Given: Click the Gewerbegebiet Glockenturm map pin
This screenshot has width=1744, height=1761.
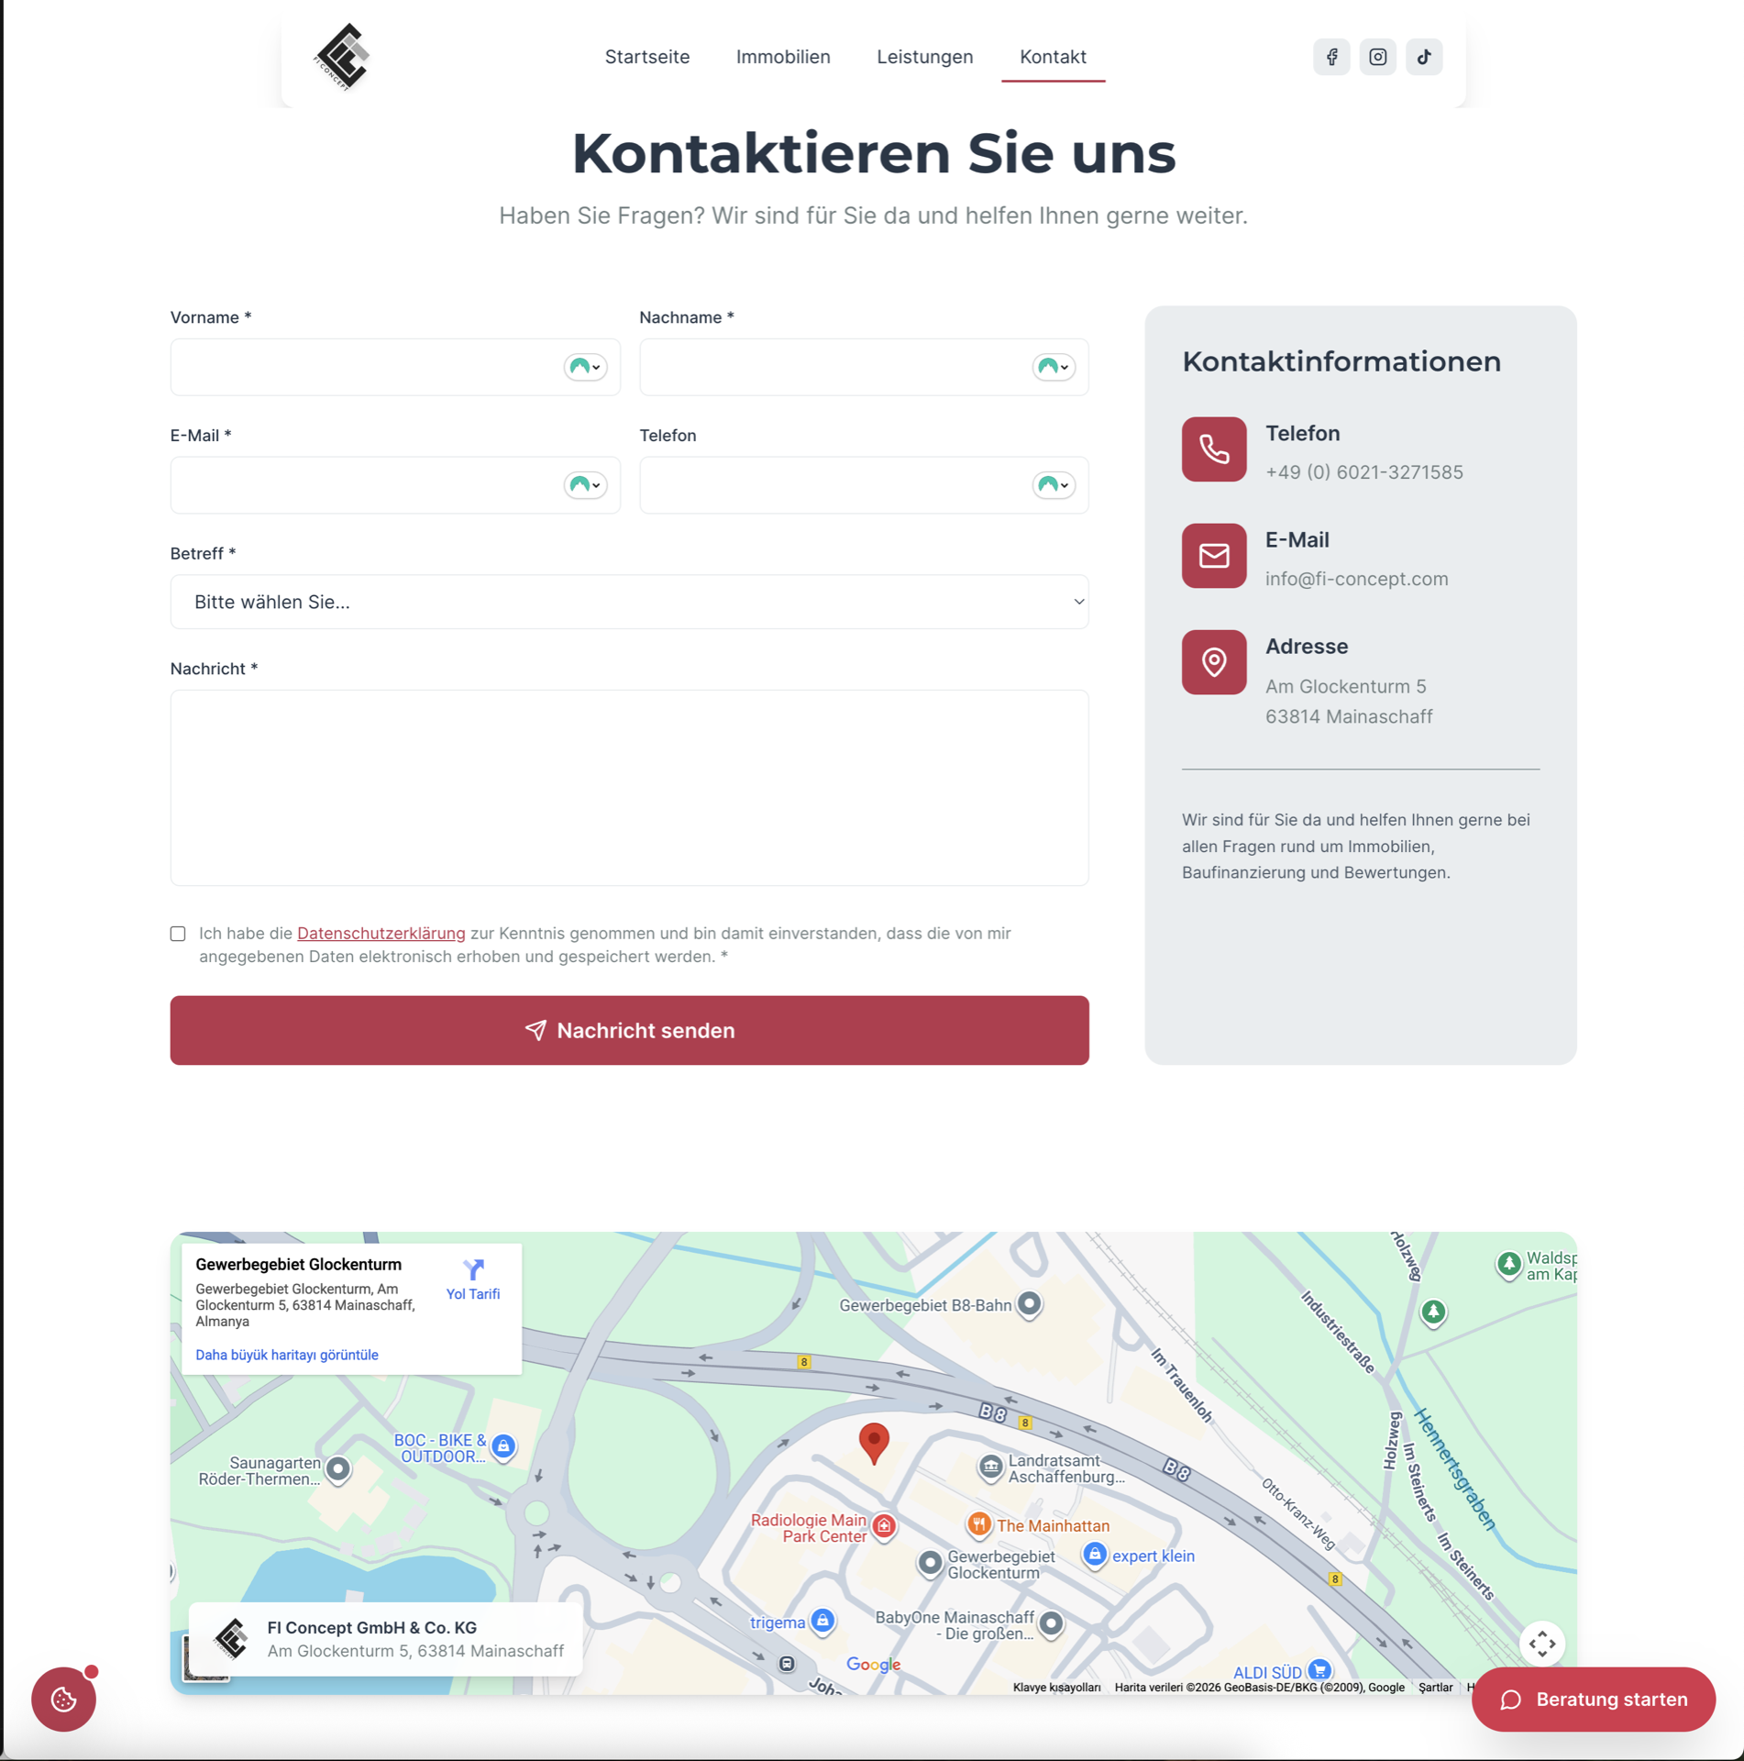Looking at the screenshot, I should tap(930, 1563).
